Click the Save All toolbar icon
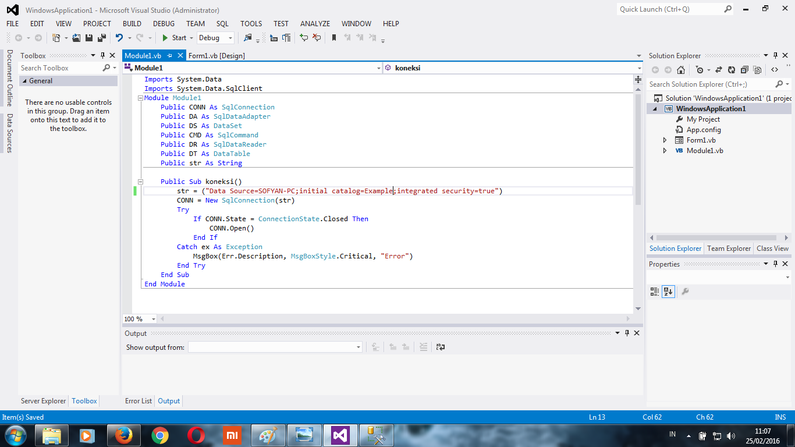The image size is (795, 447). 102,38
